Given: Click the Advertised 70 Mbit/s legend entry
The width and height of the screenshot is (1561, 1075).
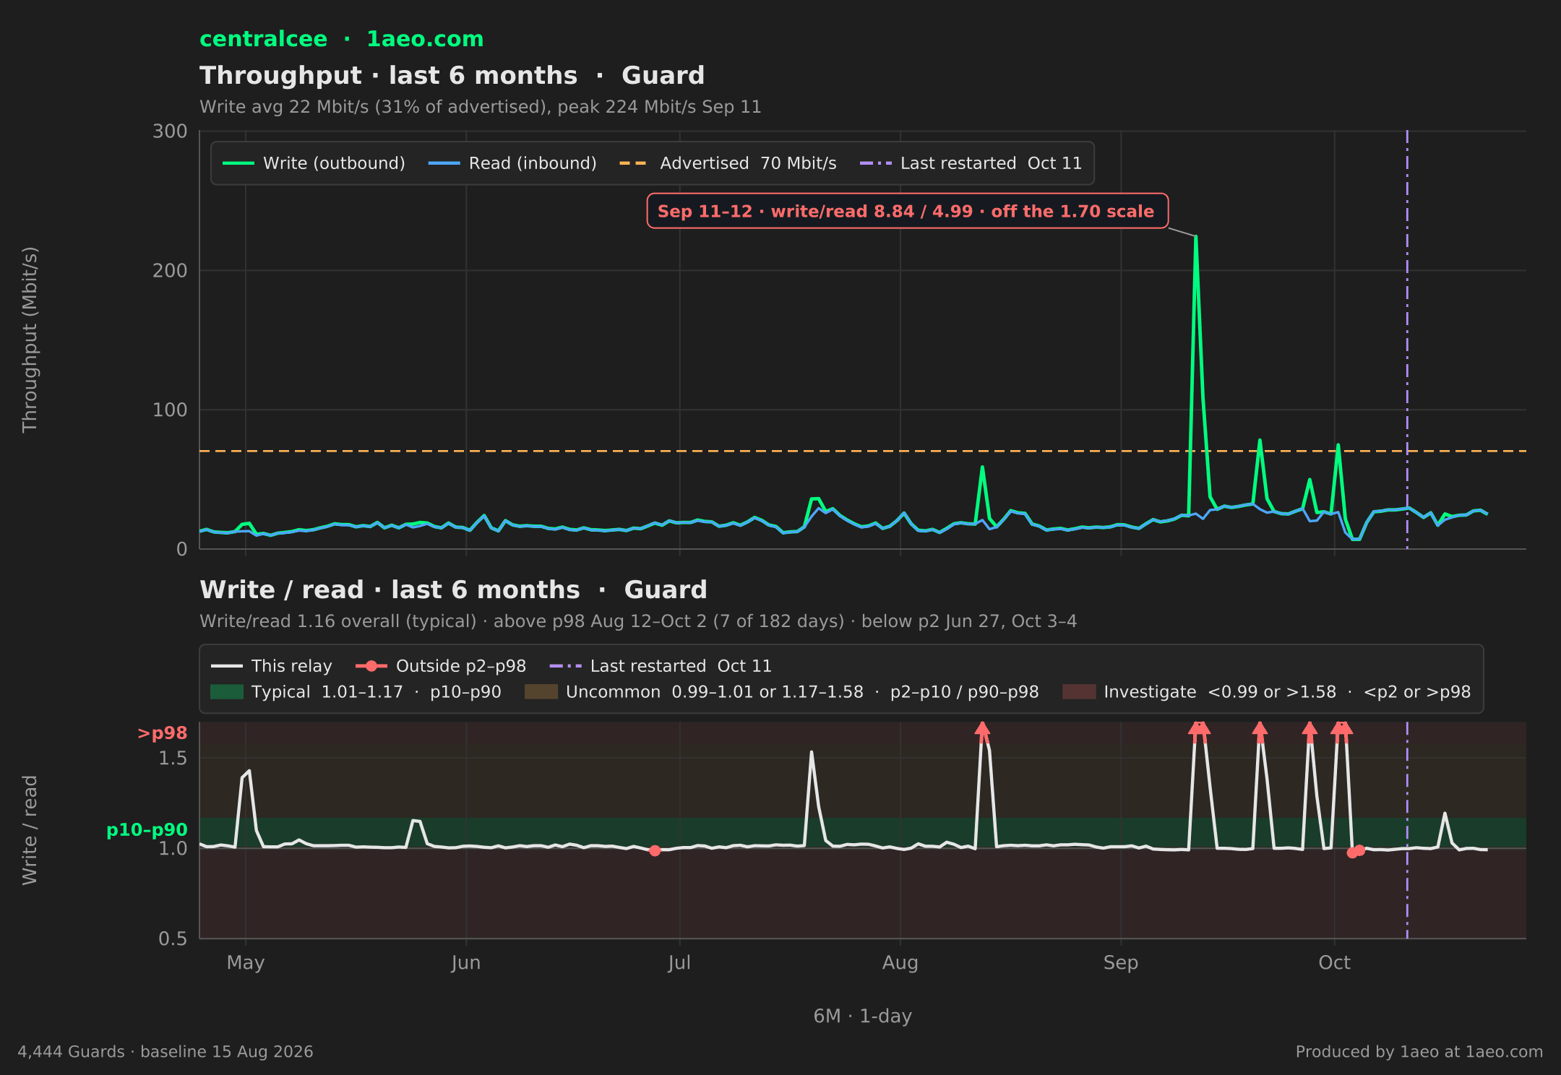Looking at the screenshot, I should point(728,163).
